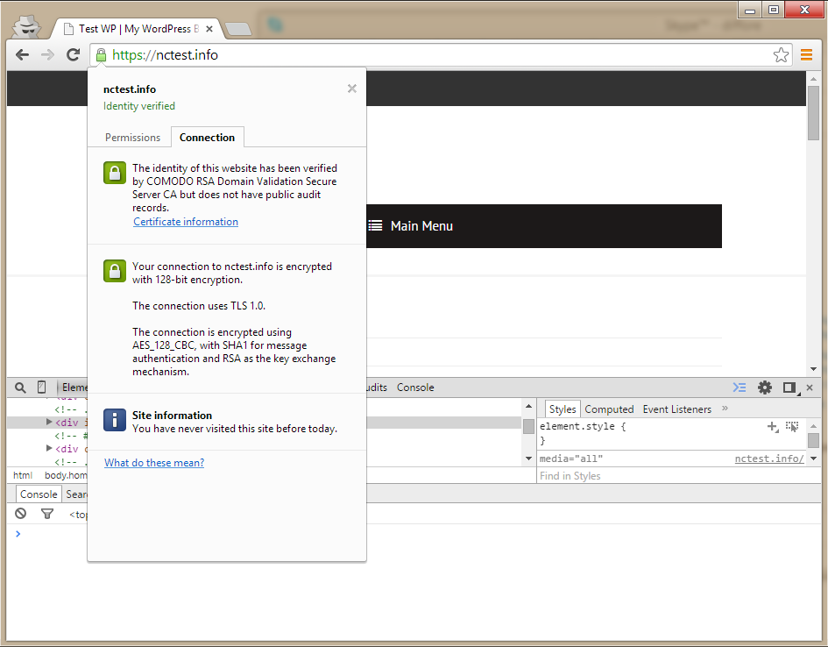Show more sidebar tabs chevron

(x=725, y=409)
